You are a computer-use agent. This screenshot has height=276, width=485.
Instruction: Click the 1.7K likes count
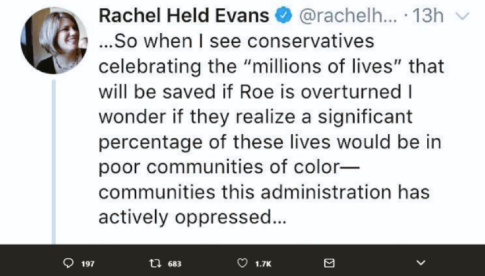[x=263, y=264]
